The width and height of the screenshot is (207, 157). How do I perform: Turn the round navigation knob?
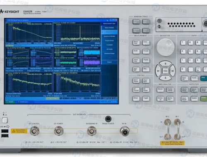[165, 47]
